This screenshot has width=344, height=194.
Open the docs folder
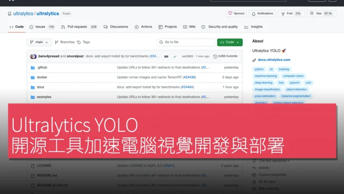click(x=40, y=87)
